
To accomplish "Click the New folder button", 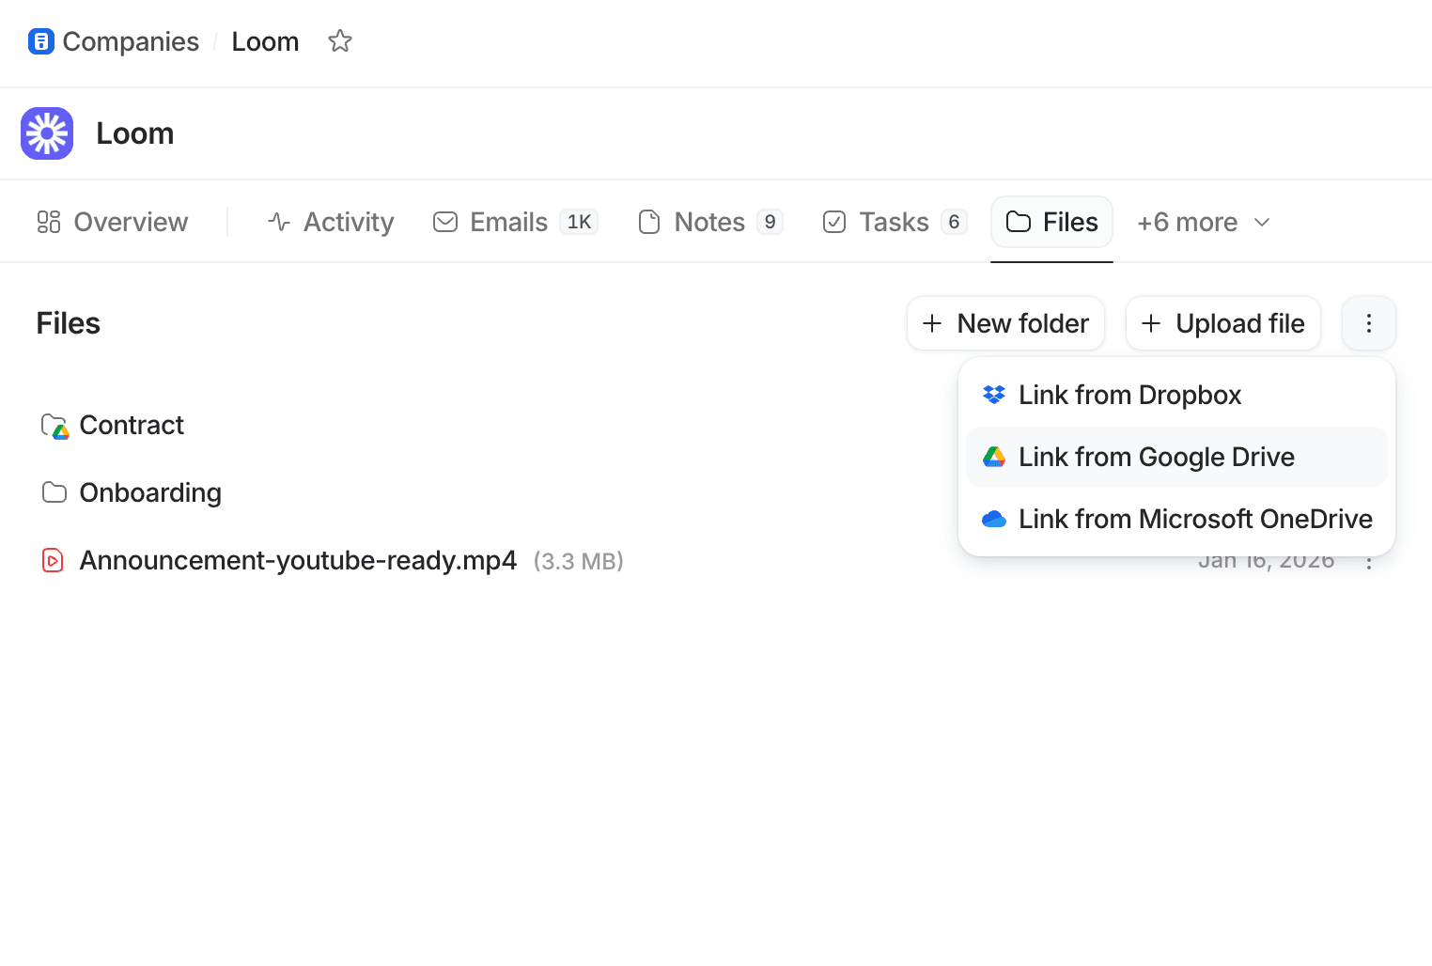I will point(1005,323).
